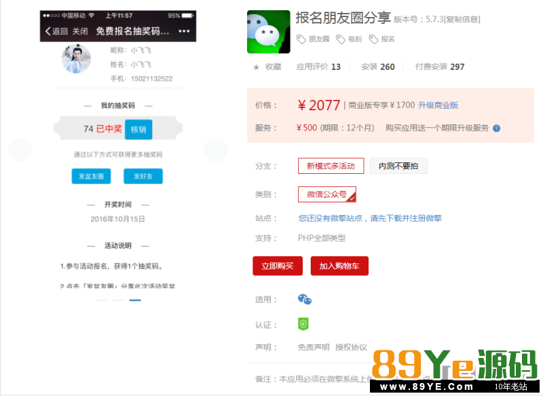Click the price ¥2077
This screenshot has width=543, height=396.
(319, 105)
